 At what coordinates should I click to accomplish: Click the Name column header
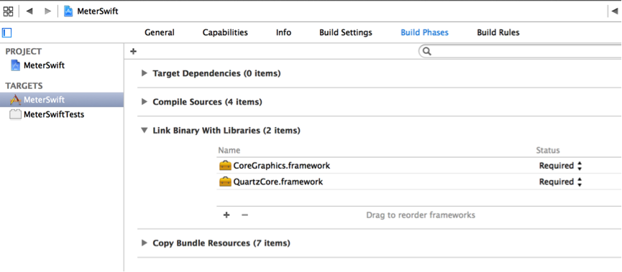pos(229,151)
